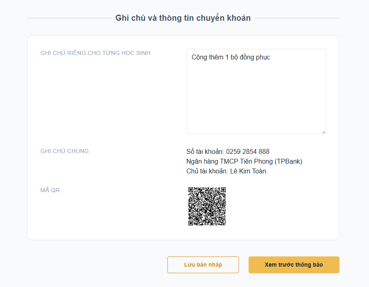The height and width of the screenshot is (287, 369).
Task: Grab the textarea resize handle corner
Action: [x=323, y=131]
